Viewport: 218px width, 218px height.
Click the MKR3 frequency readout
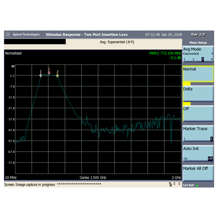[x=165, y=53]
